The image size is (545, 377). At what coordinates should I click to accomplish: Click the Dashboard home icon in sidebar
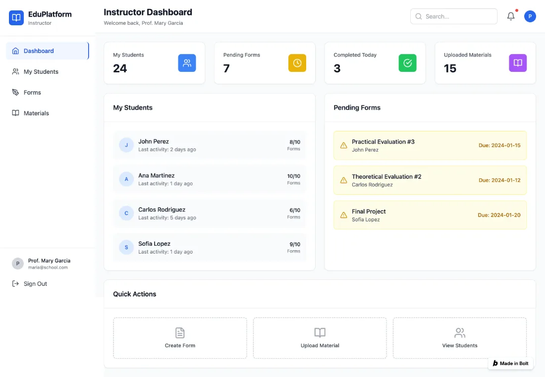coord(15,51)
